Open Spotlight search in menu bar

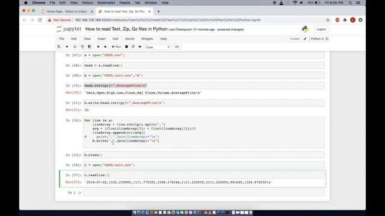coord(350,2)
